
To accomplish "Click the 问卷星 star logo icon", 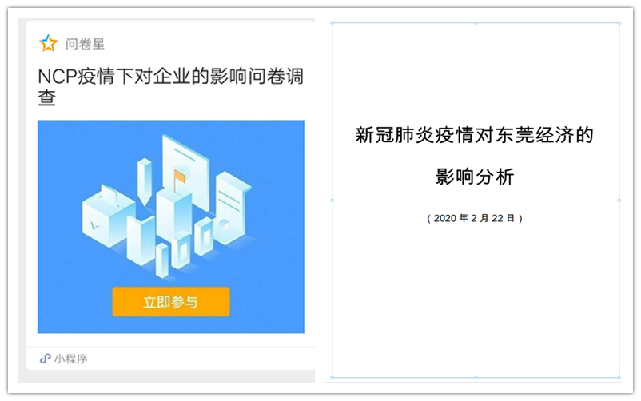I will (x=48, y=43).
